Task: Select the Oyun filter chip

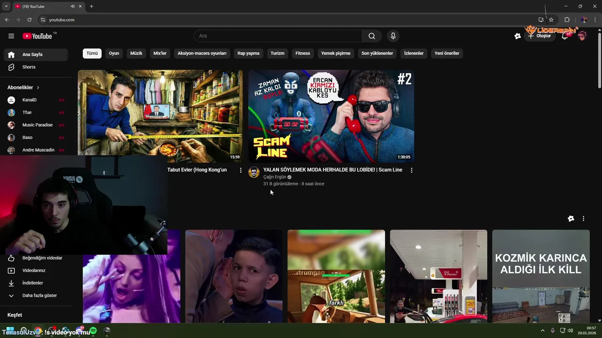Action: [x=114, y=54]
